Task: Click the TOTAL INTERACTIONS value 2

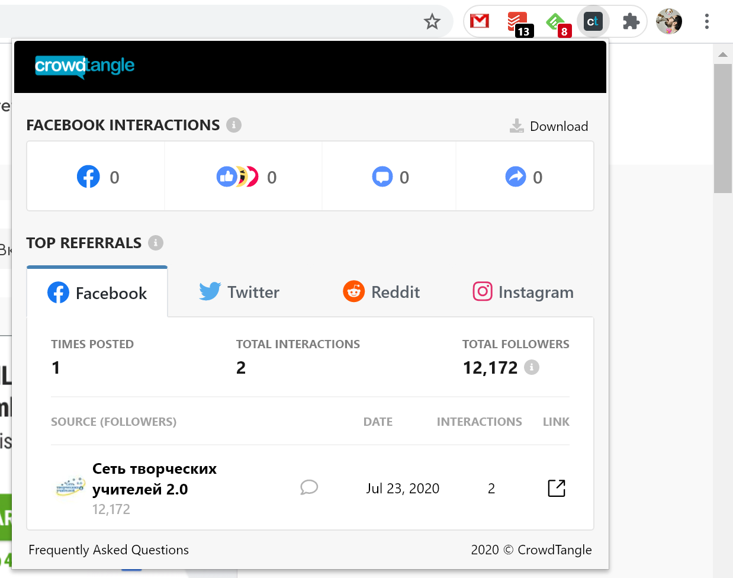Action: point(241,368)
